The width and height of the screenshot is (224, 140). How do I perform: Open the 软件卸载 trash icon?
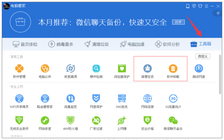[x=173, y=69]
